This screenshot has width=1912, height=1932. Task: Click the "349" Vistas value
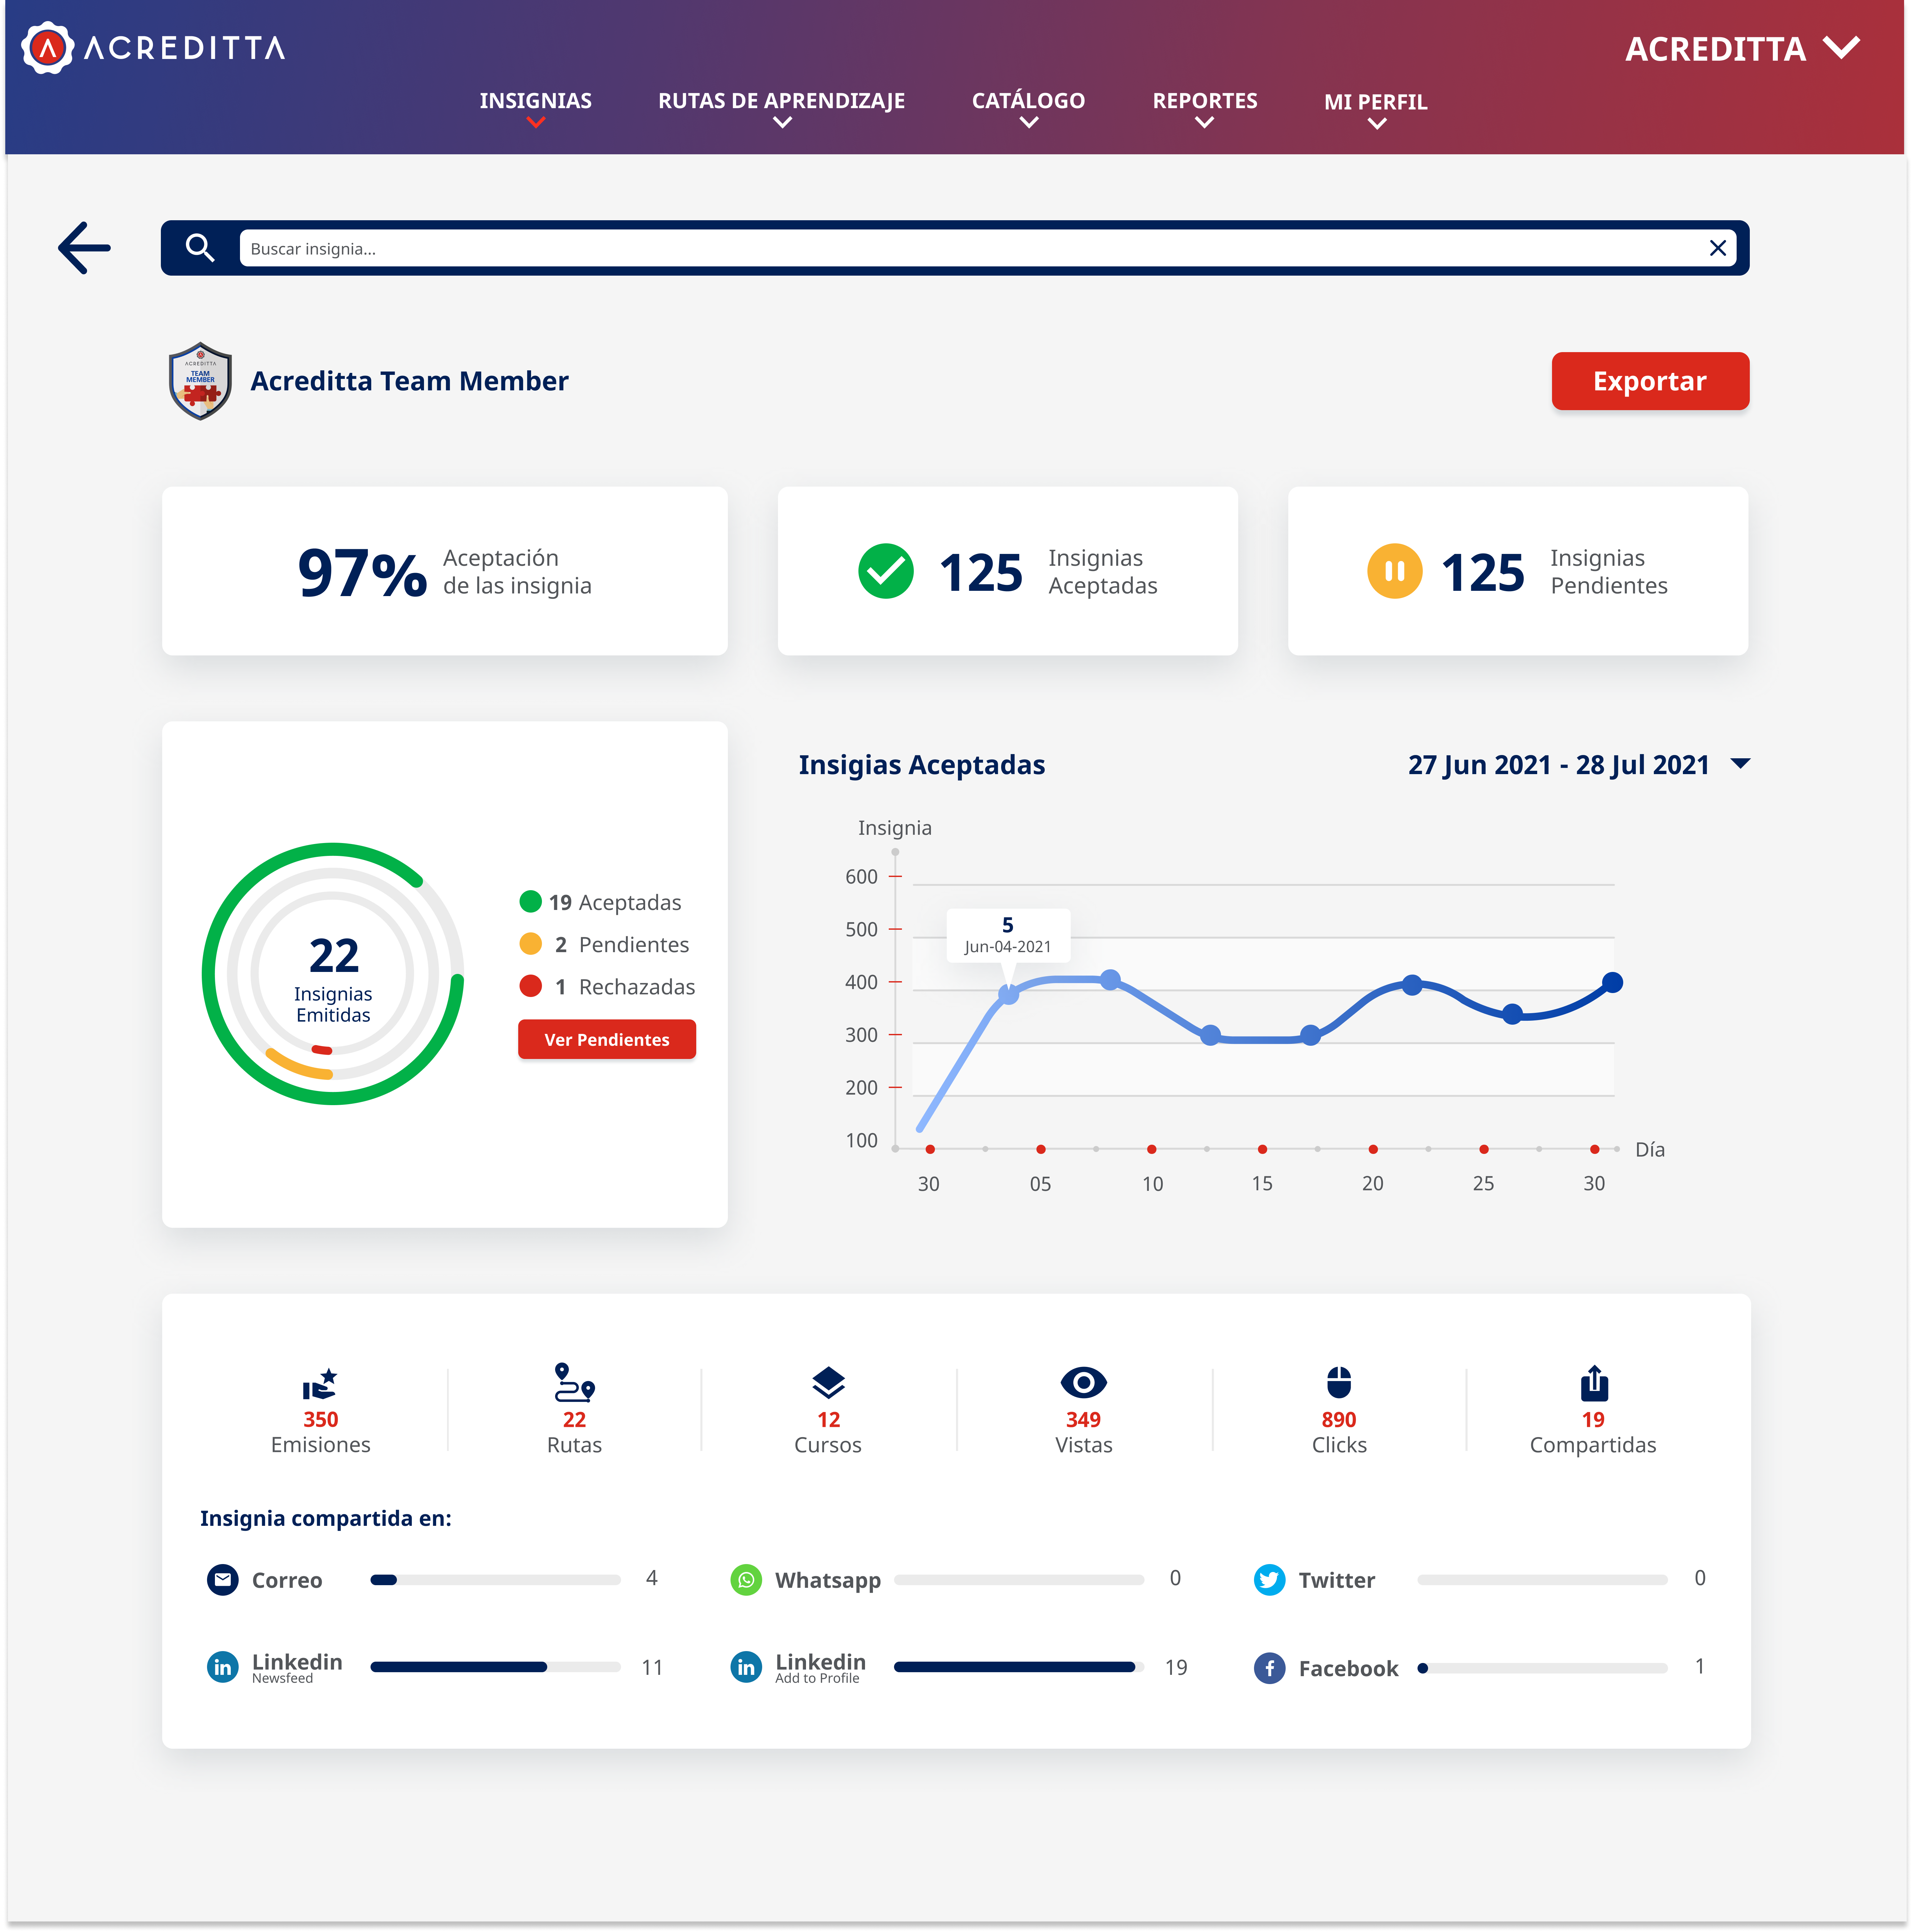(1083, 1420)
